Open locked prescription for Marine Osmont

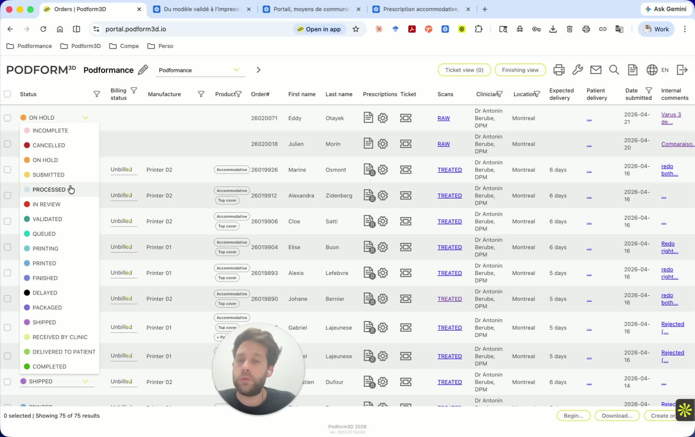(369, 170)
